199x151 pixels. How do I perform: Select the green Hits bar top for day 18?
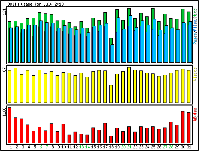pos(111,41)
